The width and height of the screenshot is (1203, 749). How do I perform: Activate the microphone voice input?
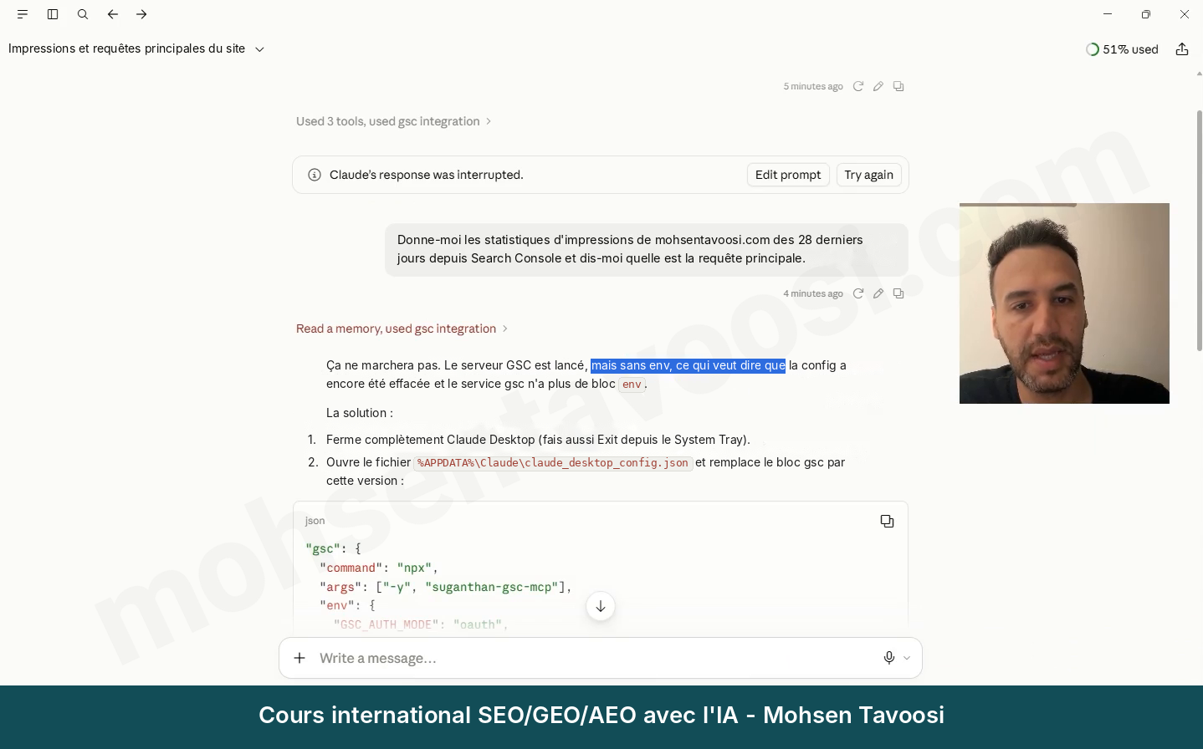point(888,658)
